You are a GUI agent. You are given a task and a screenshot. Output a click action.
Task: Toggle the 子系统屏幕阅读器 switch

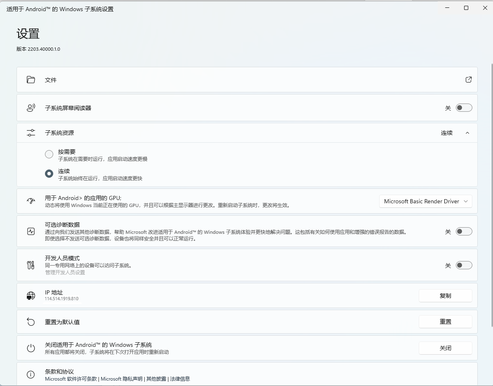tap(464, 108)
